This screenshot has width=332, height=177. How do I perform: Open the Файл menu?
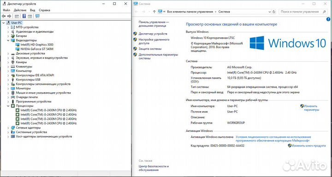6,10
